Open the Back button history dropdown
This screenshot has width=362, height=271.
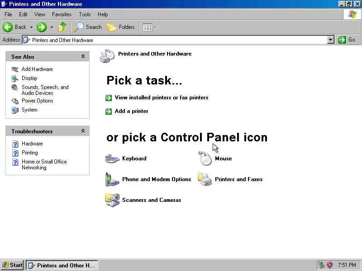point(31,28)
